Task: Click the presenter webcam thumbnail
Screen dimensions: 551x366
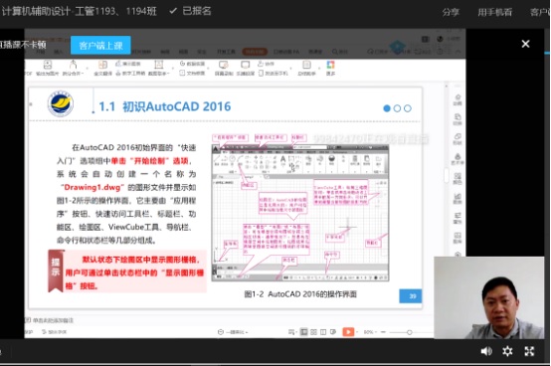Action: coord(489,297)
